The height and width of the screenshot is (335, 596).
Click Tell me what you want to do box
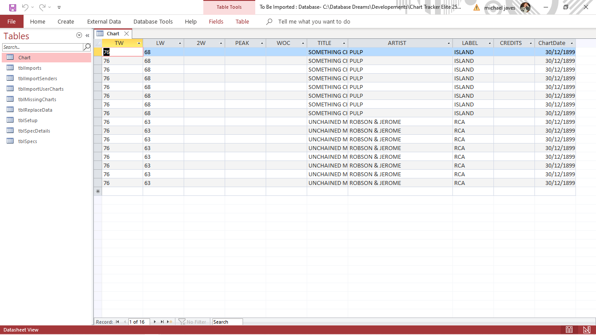[x=314, y=21]
